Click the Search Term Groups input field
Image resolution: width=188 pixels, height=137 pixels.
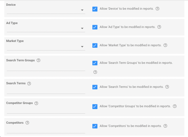46,67
